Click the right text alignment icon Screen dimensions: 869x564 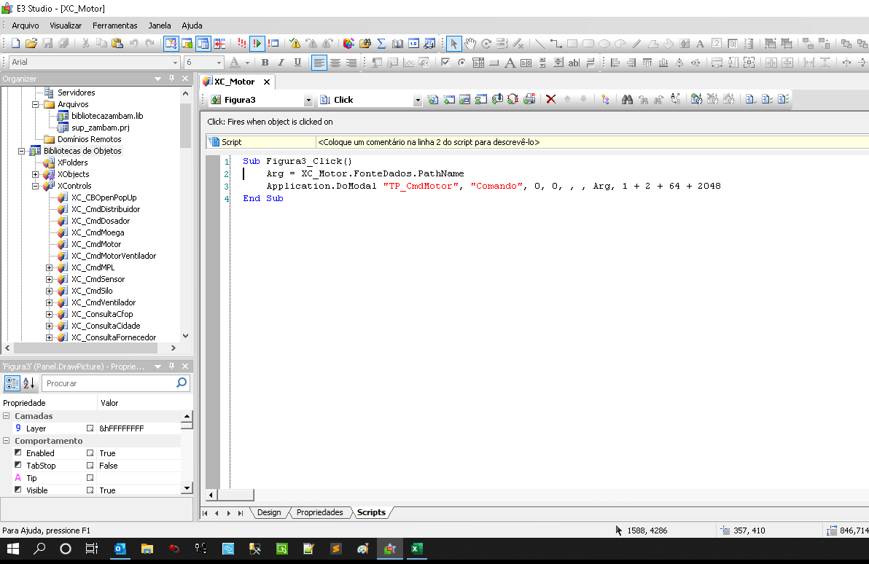point(351,63)
